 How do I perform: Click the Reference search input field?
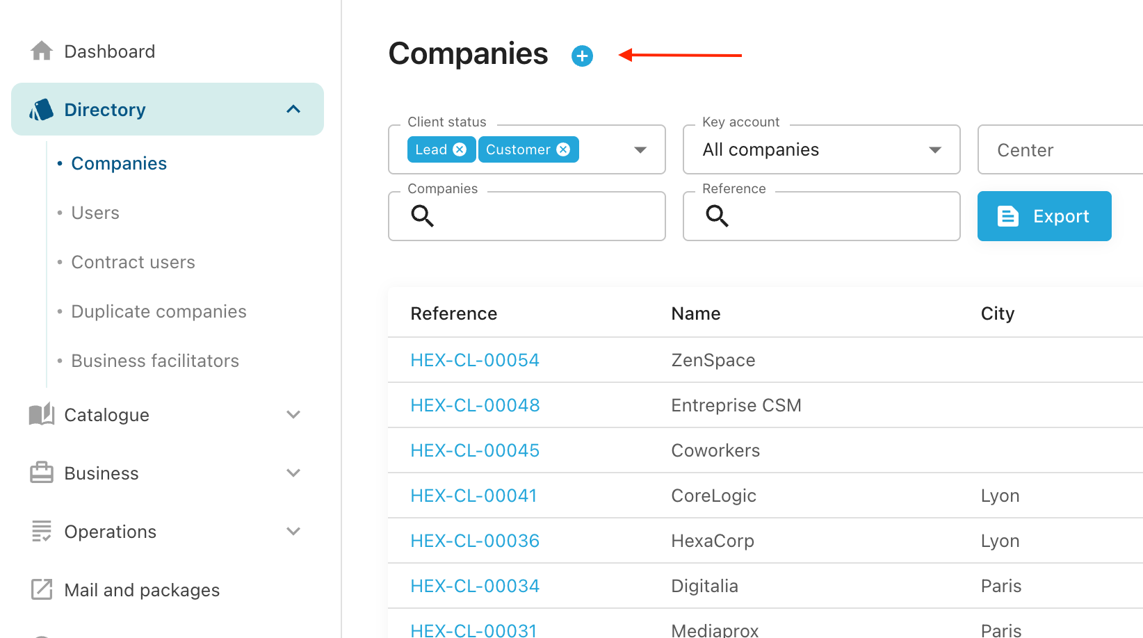[x=834, y=216]
